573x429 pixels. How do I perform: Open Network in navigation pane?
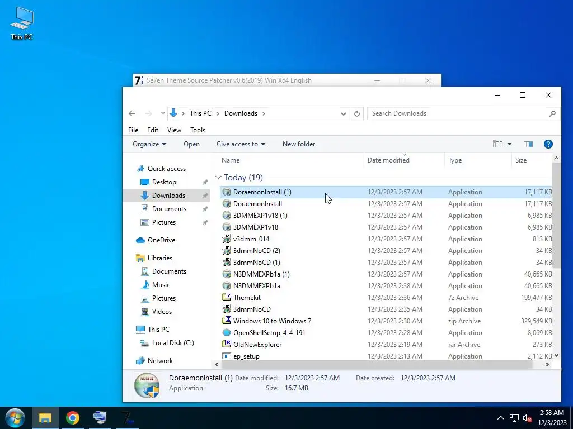(x=160, y=361)
